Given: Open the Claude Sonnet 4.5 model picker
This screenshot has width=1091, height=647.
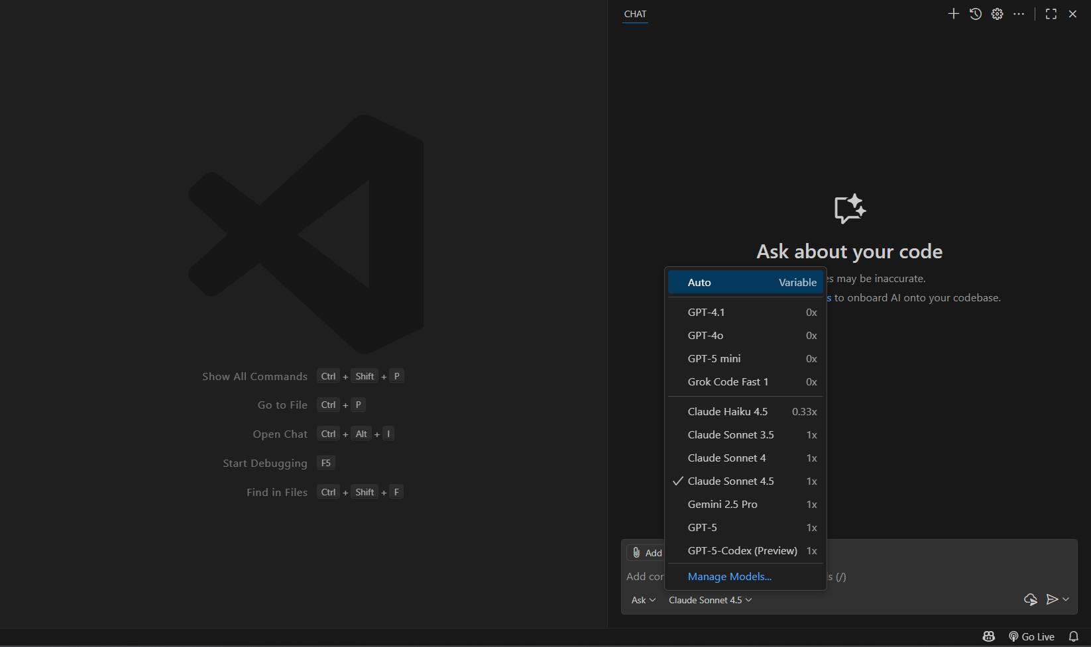Looking at the screenshot, I should [x=710, y=600].
